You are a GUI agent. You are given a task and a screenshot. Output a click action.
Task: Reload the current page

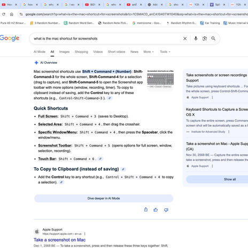click(4, 14)
